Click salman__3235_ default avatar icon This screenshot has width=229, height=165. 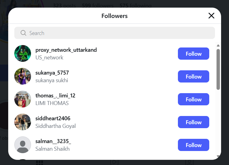pyautogui.click(x=23, y=145)
